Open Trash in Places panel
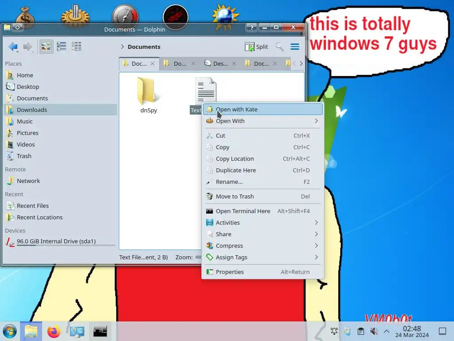The image size is (454, 341). (60, 156)
